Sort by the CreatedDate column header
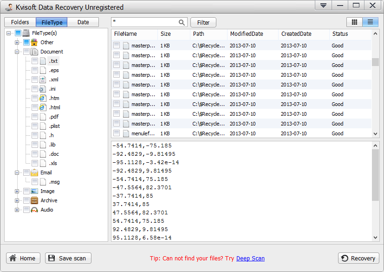This screenshot has height=272, width=384. click(x=304, y=34)
